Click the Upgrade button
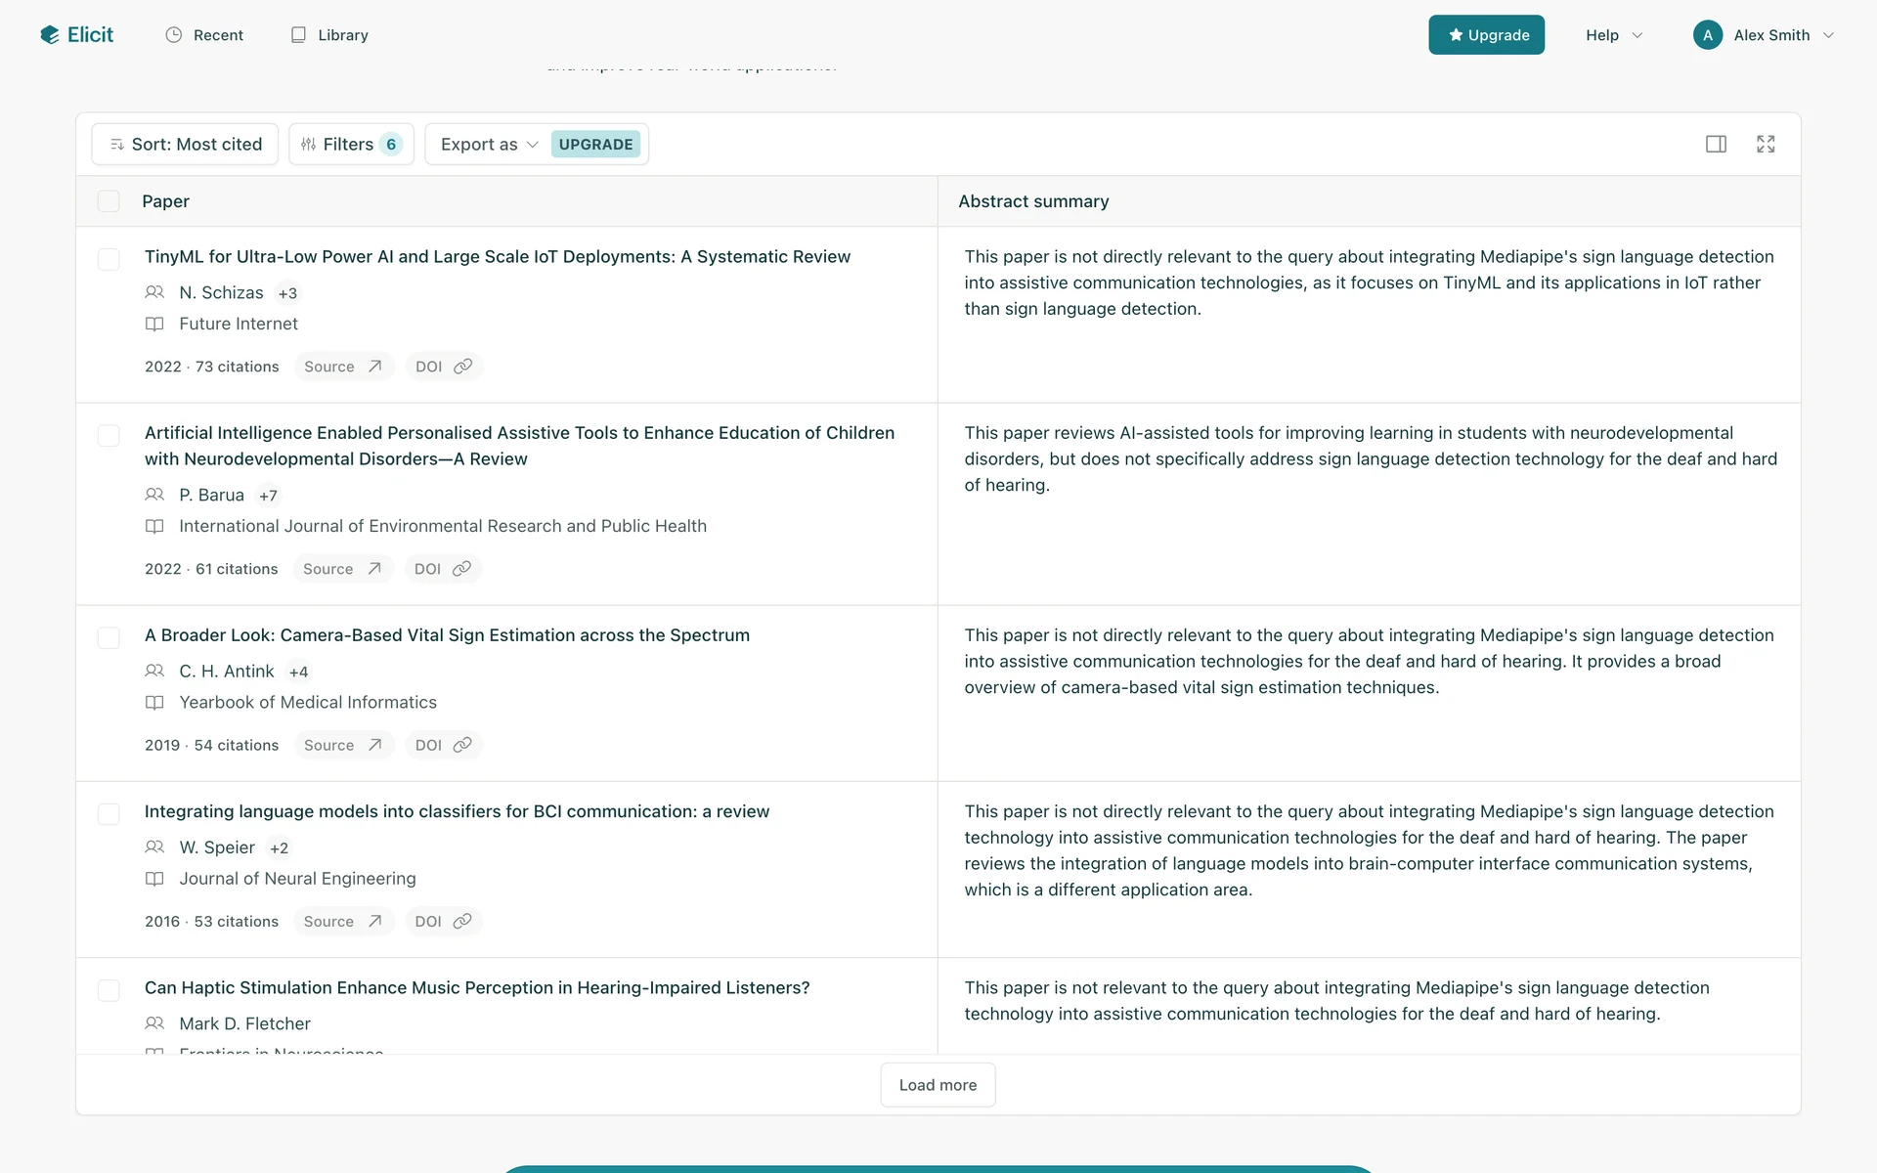1877x1173 pixels. coord(1486,35)
